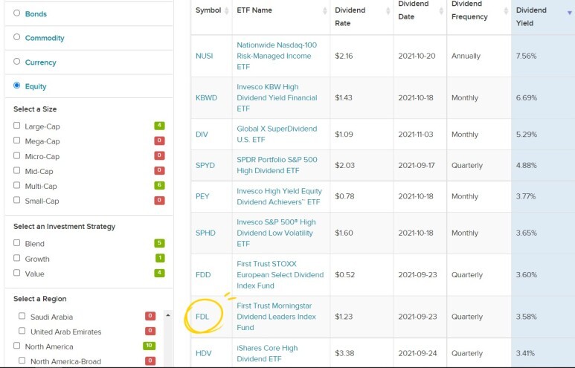Image resolution: width=575 pixels, height=368 pixels.
Task: Open the FDD symbol link
Action: (203, 275)
